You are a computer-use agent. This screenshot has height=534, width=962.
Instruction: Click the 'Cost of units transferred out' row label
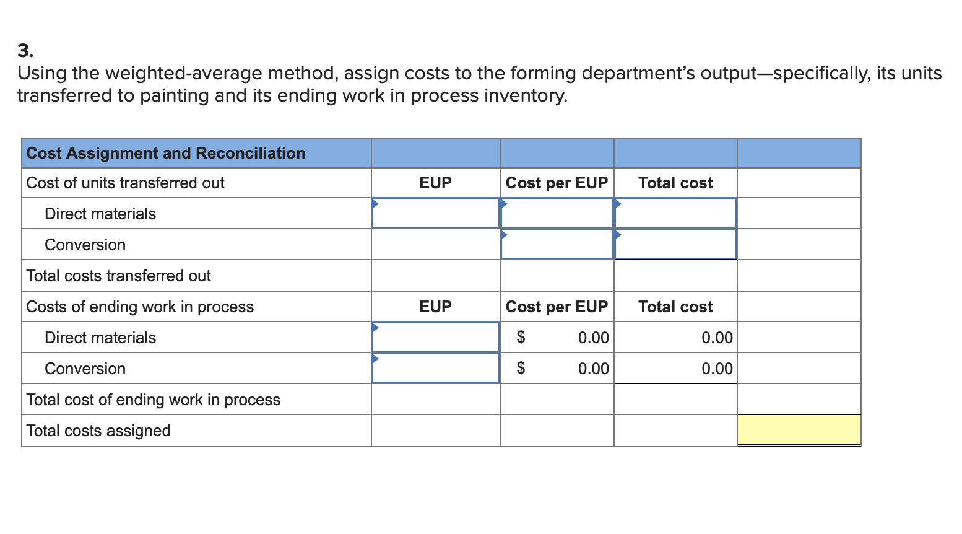[x=125, y=183]
